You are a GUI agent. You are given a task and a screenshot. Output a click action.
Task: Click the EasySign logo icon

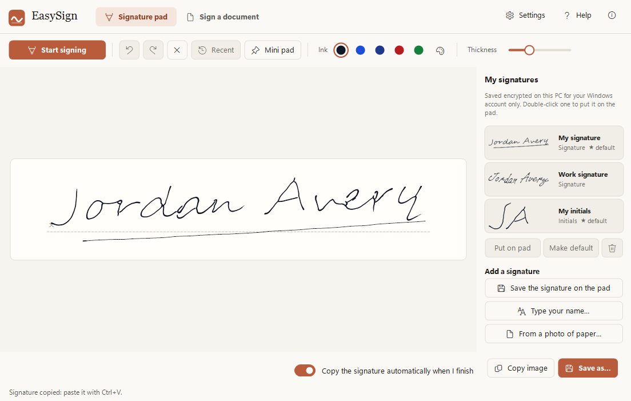[x=17, y=18]
